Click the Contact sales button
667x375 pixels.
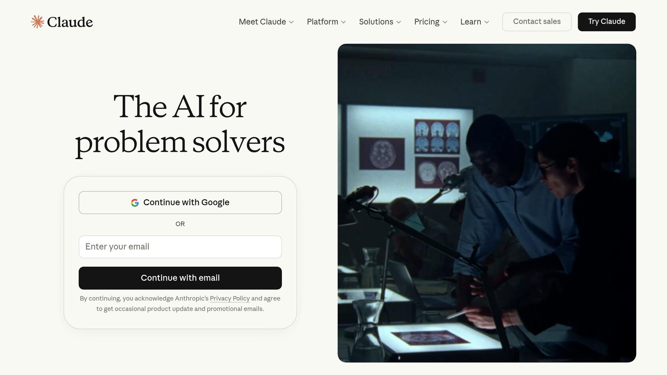click(537, 22)
